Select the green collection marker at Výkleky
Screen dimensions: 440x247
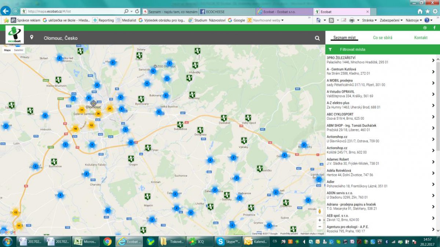244,140
